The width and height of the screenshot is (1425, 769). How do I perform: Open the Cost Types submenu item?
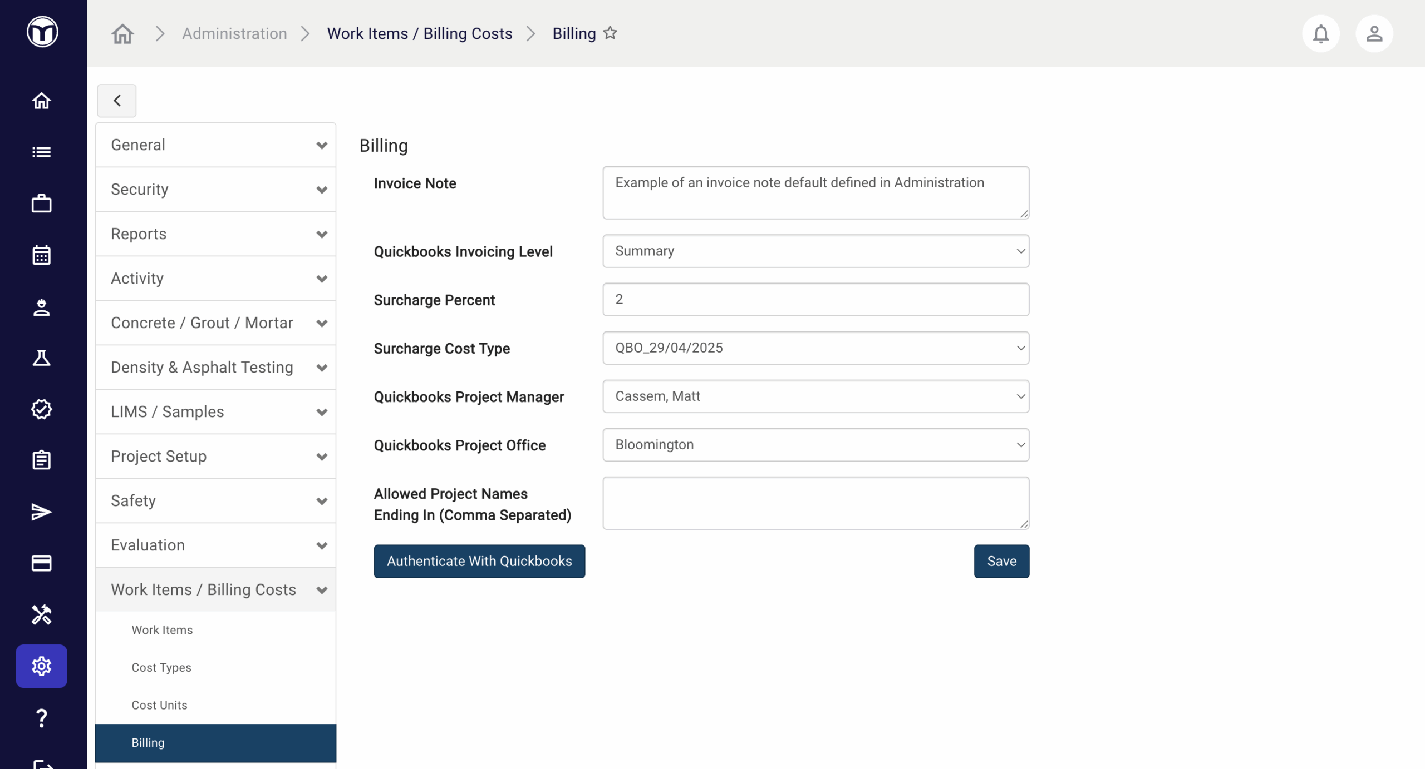(x=215, y=667)
